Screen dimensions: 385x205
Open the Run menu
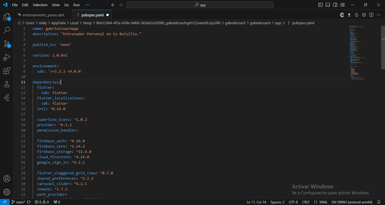[76, 5]
